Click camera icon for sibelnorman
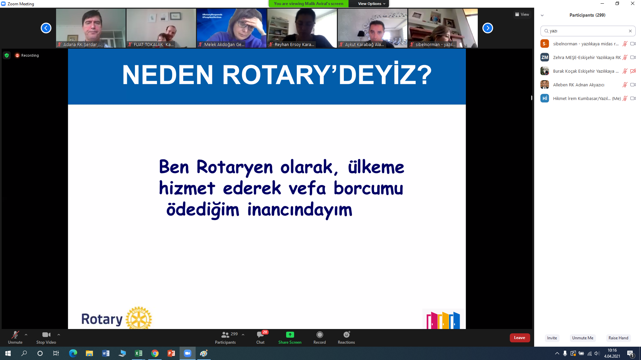 (x=633, y=44)
